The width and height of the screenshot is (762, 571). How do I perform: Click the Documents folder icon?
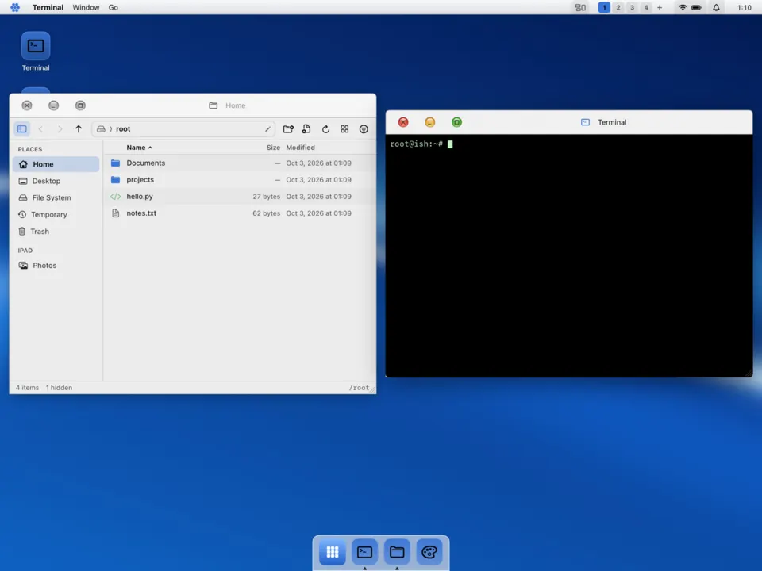(x=115, y=163)
